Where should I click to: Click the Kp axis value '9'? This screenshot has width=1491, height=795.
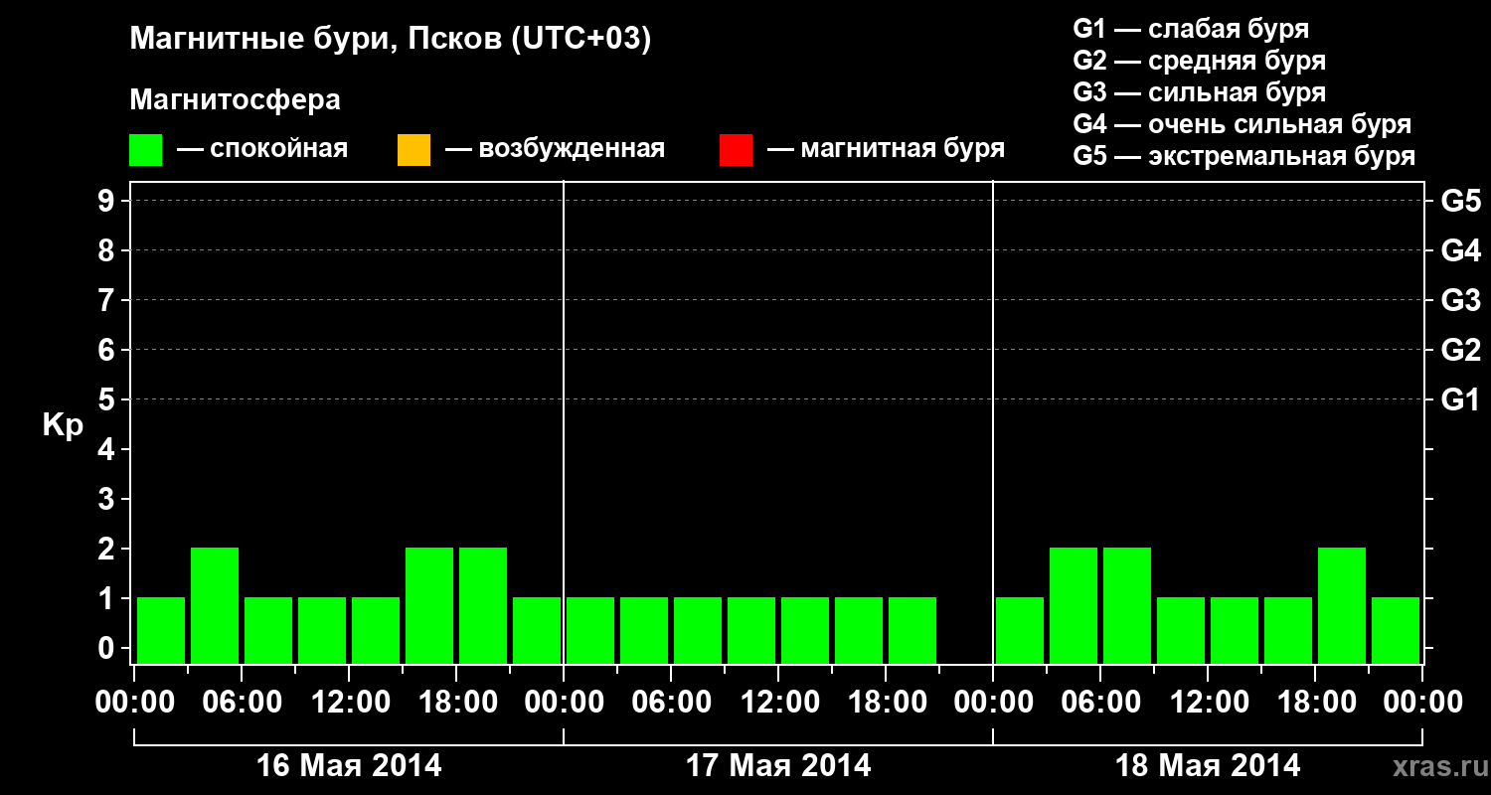(108, 201)
